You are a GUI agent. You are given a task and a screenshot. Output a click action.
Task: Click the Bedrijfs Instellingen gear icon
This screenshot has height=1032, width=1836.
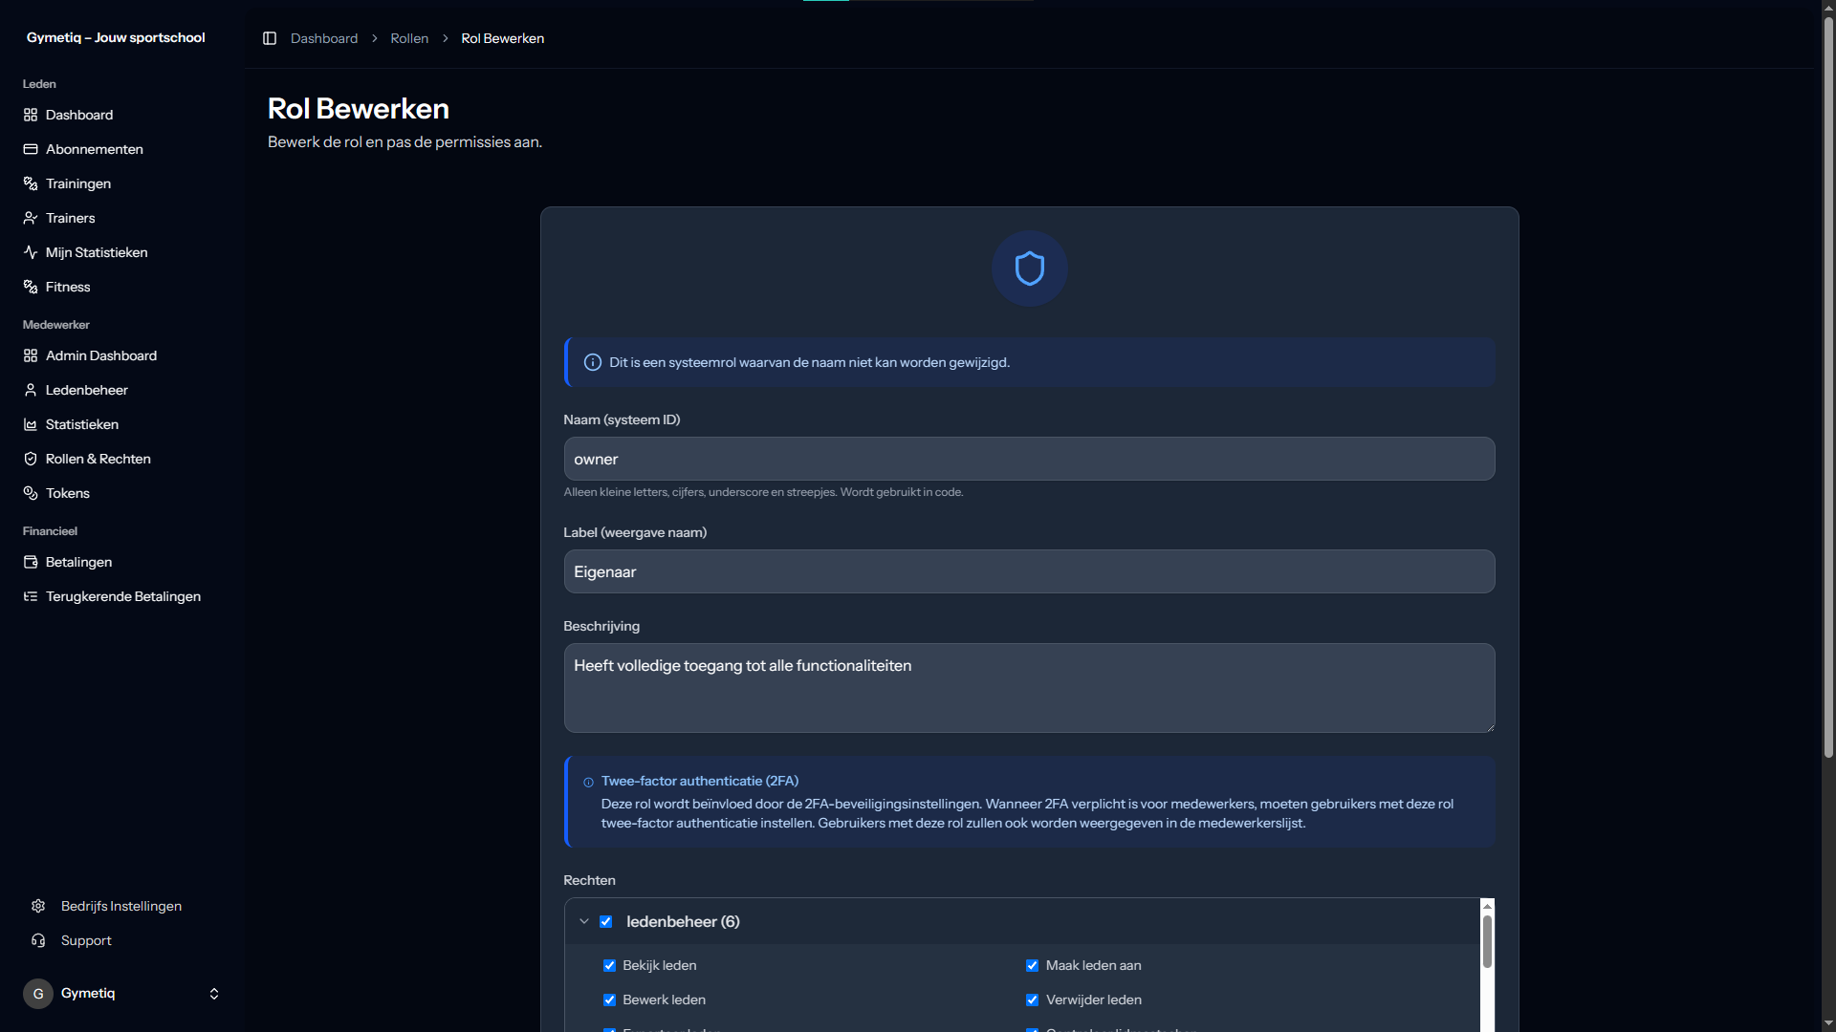(38, 906)
